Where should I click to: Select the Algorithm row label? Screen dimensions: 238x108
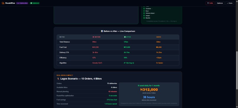63,63
